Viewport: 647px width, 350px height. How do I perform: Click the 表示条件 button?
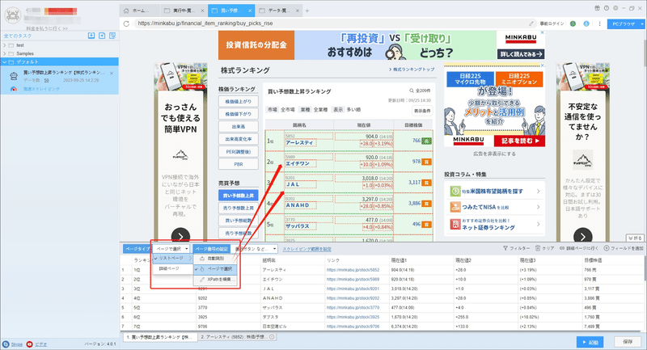[x=422, y=111]
